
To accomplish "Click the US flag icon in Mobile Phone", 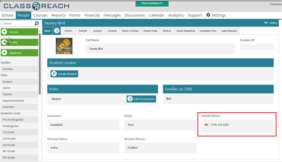I will coord(206,125).
